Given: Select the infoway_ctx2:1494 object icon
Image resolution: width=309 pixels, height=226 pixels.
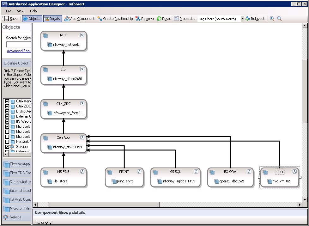Looking at the screenshot, I should pyautogui.click(x=50, y=147).
